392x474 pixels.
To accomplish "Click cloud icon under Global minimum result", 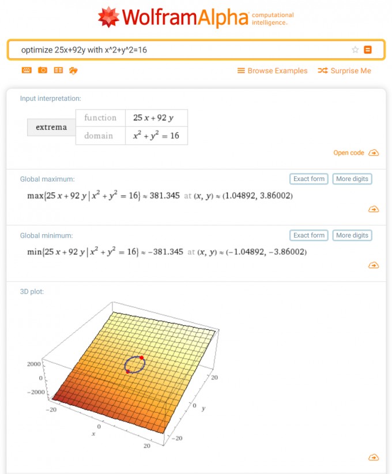I will pos(374,265).
